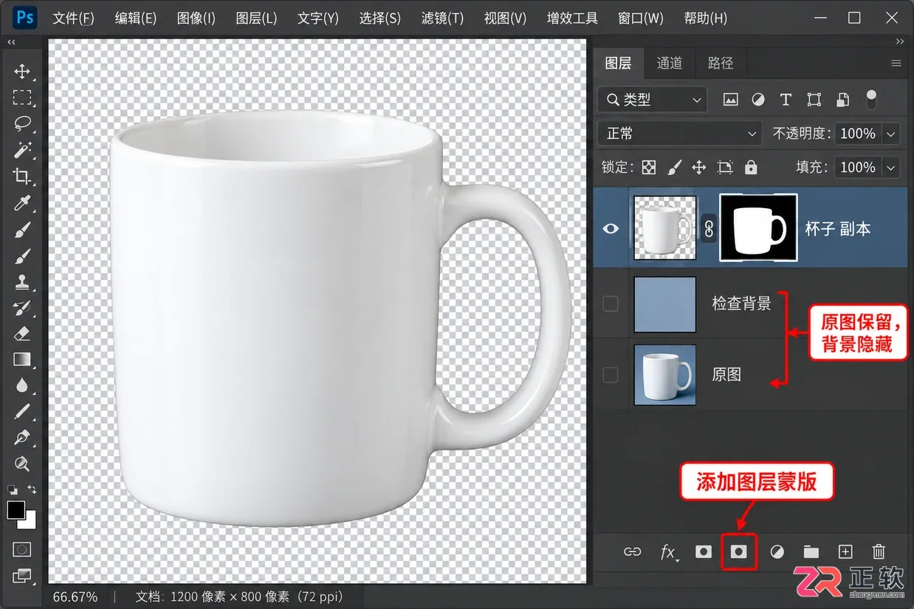Select the Zoom magnifier tool

click(22, 464)
